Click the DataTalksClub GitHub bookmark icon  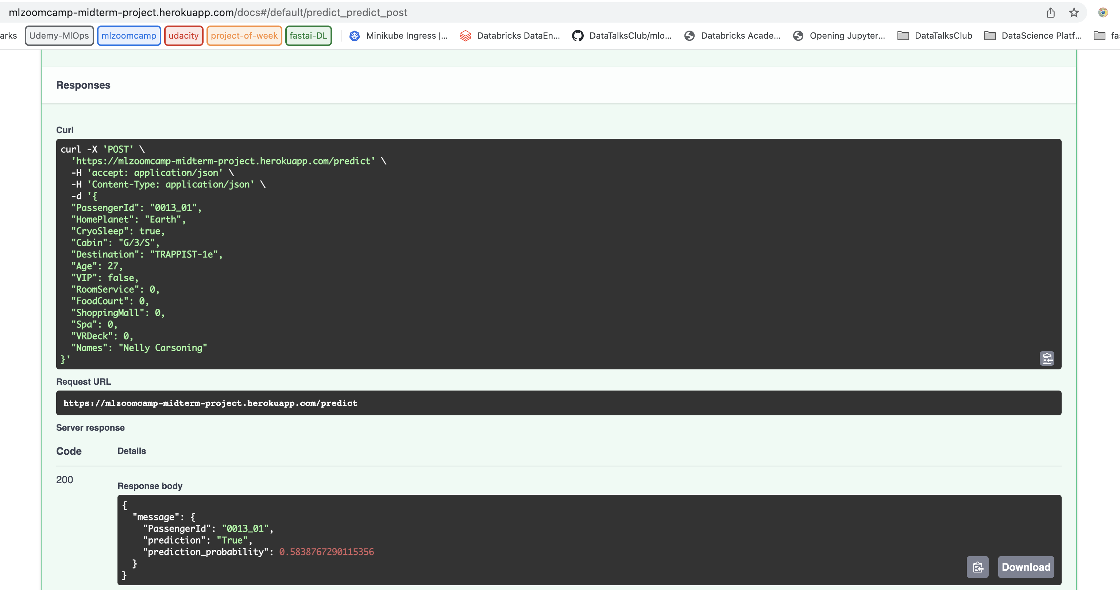577,35
